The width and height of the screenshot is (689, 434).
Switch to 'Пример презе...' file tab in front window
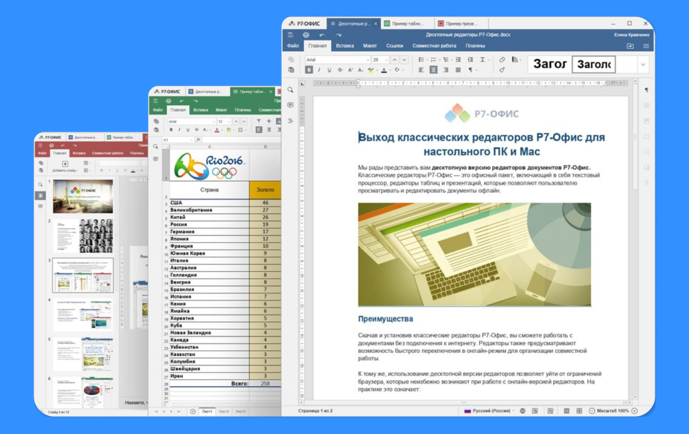[x=462, y=24]
